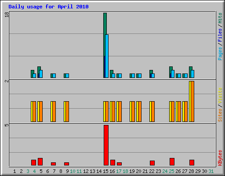225x176 pixels.
Task: Click the chart title 'Daily usage for April 2010'
Action: tap(48, 7)
